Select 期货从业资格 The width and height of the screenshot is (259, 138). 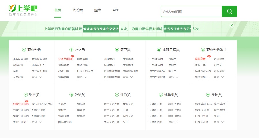pyautogui.click(x=39, y=59)
